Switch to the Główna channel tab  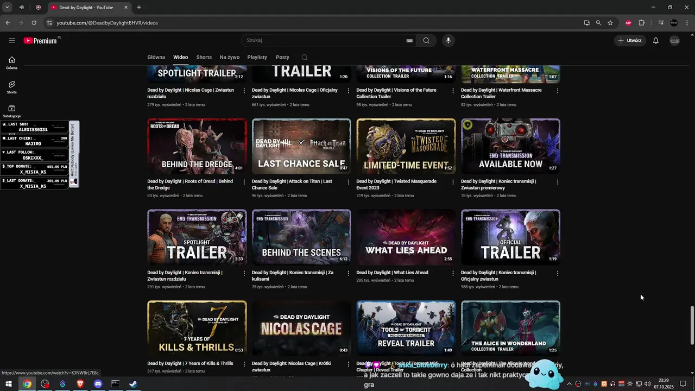(156, 57)
